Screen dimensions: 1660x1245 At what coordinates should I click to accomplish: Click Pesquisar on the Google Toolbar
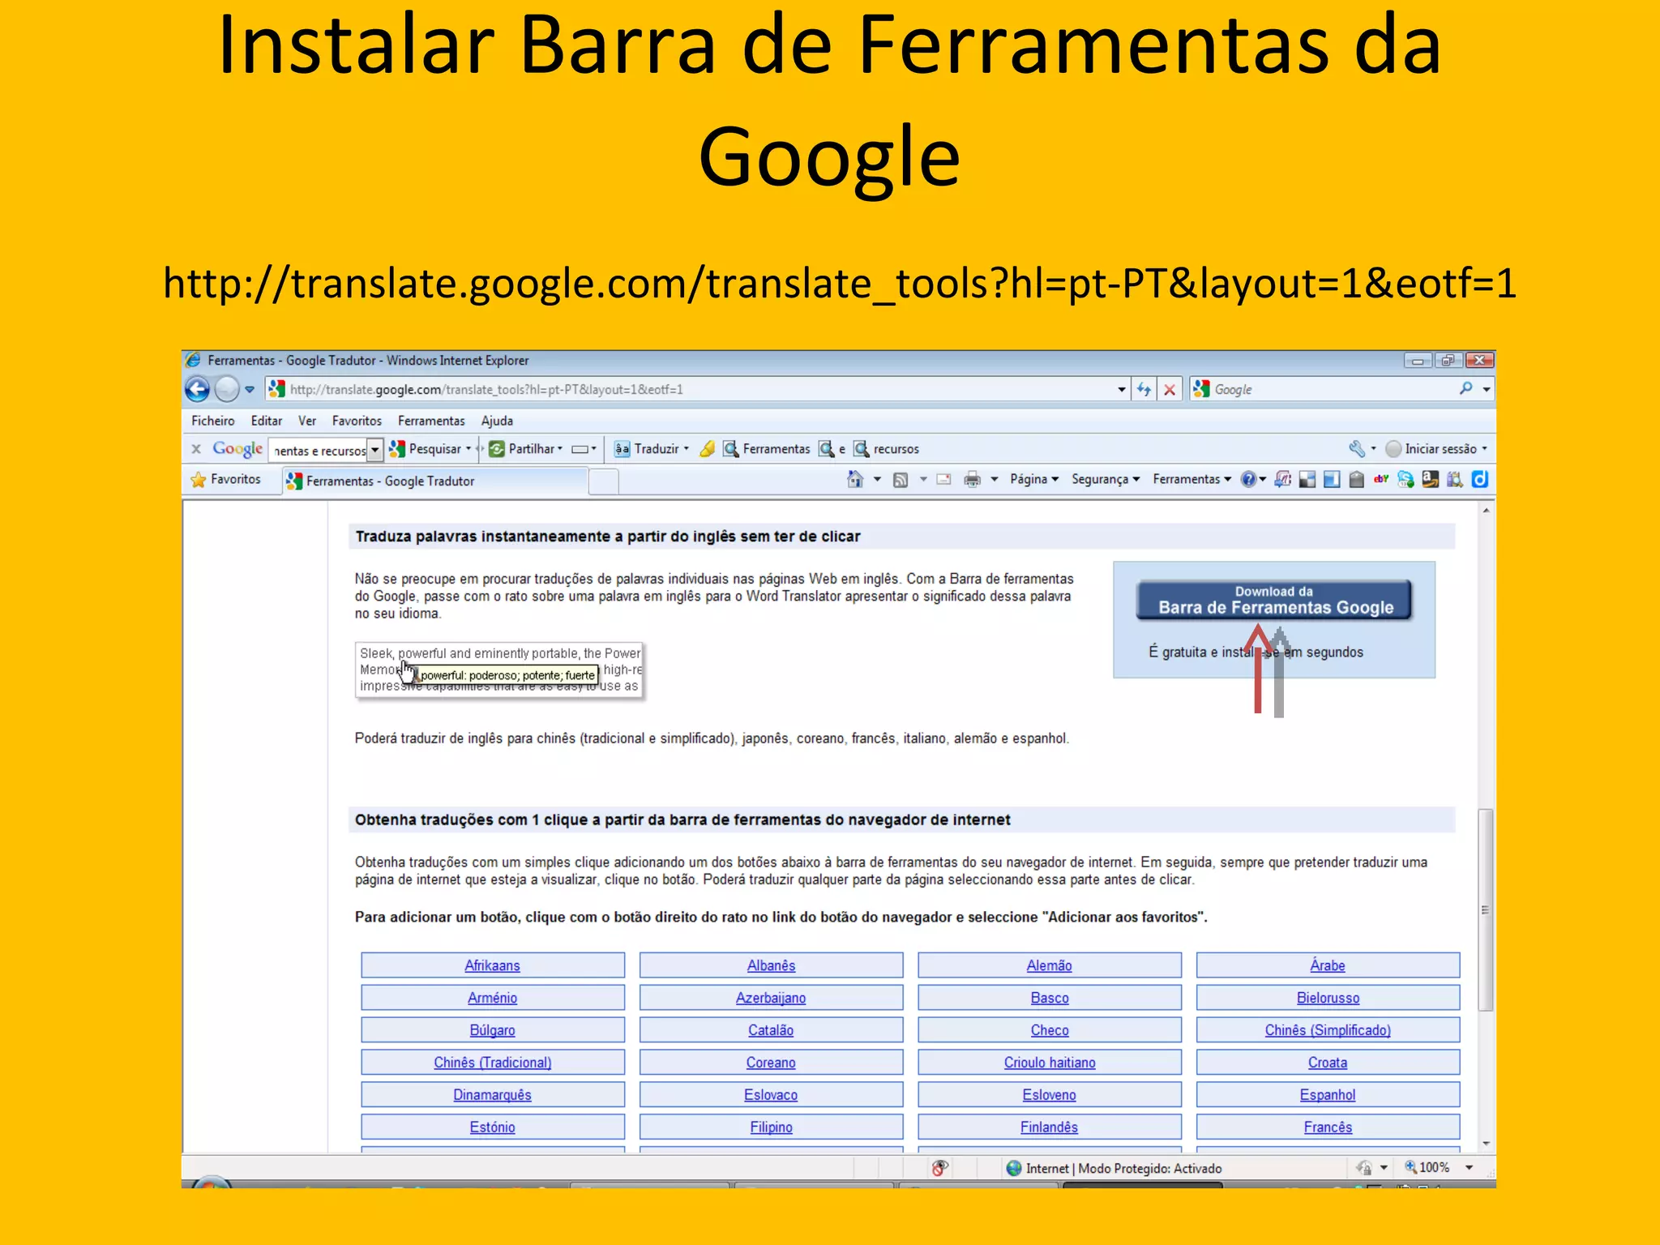tap(430, 448)
